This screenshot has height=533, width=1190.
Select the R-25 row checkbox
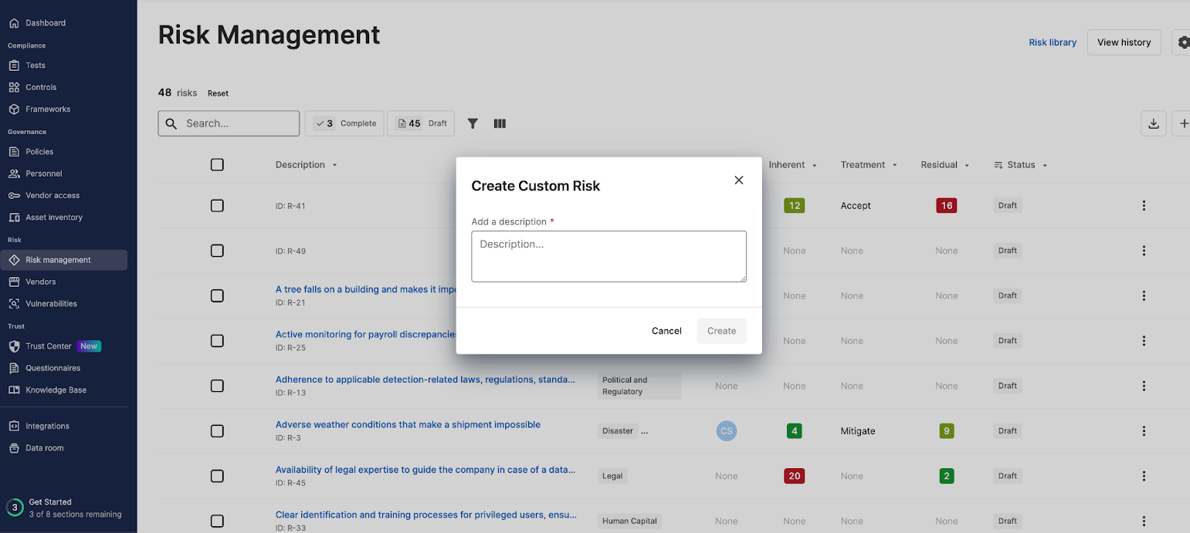pos(217,340)
